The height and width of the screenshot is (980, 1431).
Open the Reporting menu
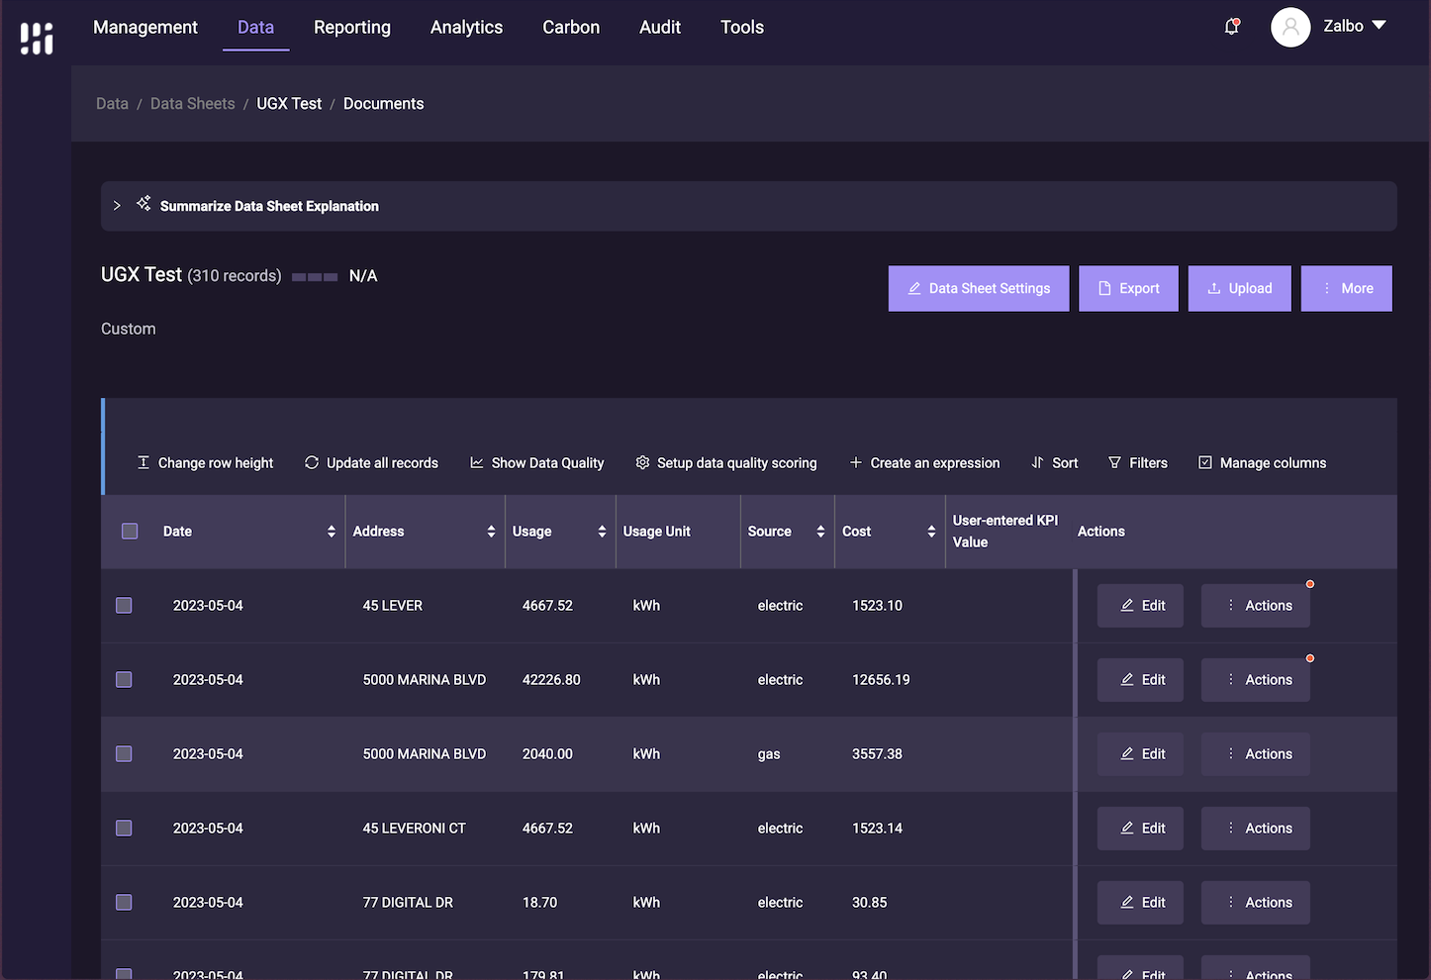[x=352, y=27]
